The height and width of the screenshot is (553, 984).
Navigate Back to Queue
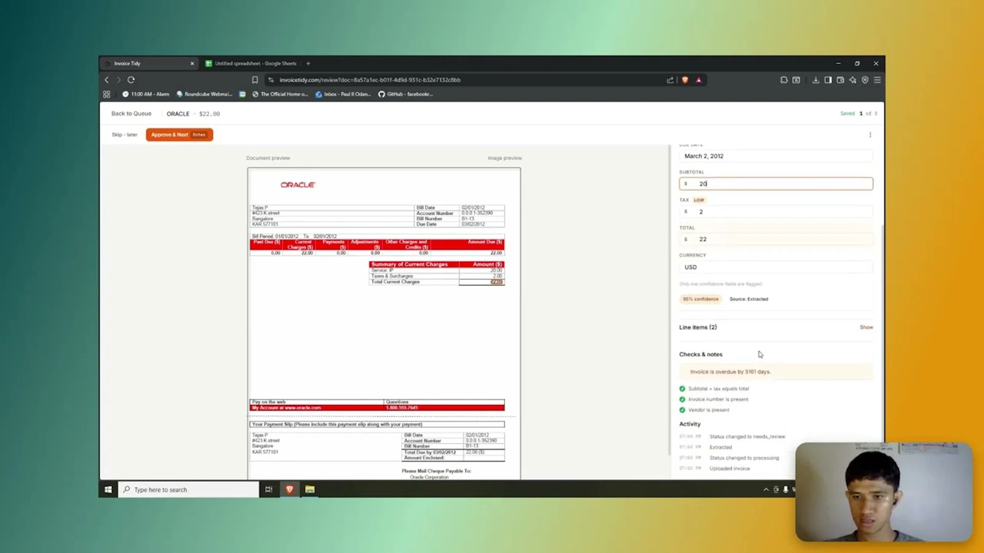click(131, 113)
